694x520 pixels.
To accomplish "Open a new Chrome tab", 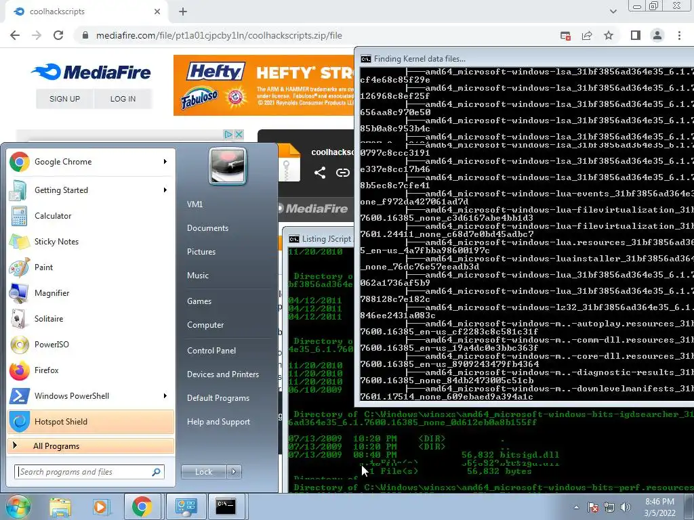I will pos(183,12).
